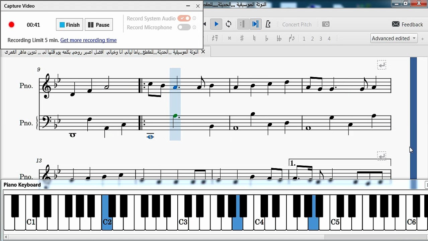
Task: Click info icon next to Record System Audio
Action: click(x=194, y=18)
